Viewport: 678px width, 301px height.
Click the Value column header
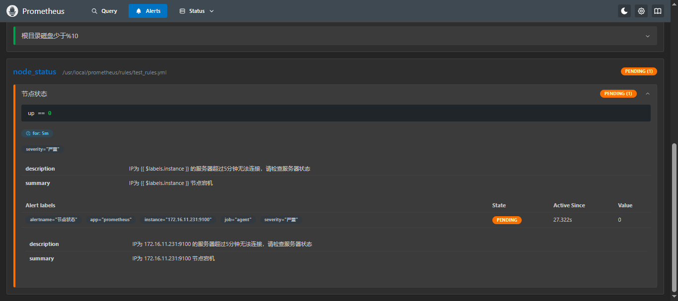[625, 205]
